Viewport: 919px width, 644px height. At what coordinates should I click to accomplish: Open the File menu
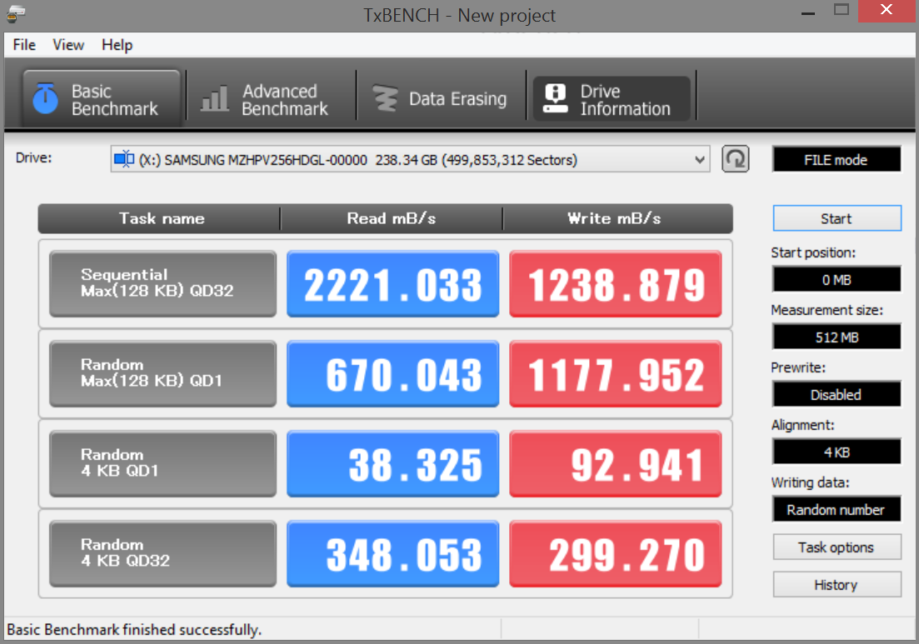(x=24, y=45)
